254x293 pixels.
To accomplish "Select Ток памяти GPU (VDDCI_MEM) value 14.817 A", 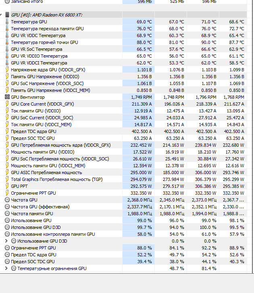I will click(x=143, y=125).
